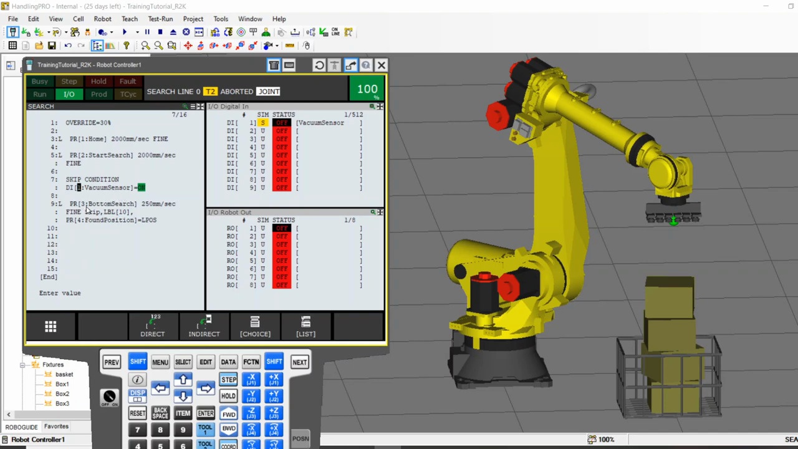
Task: Select Box2 in the fixtures tree
Action: click(62, 393)
